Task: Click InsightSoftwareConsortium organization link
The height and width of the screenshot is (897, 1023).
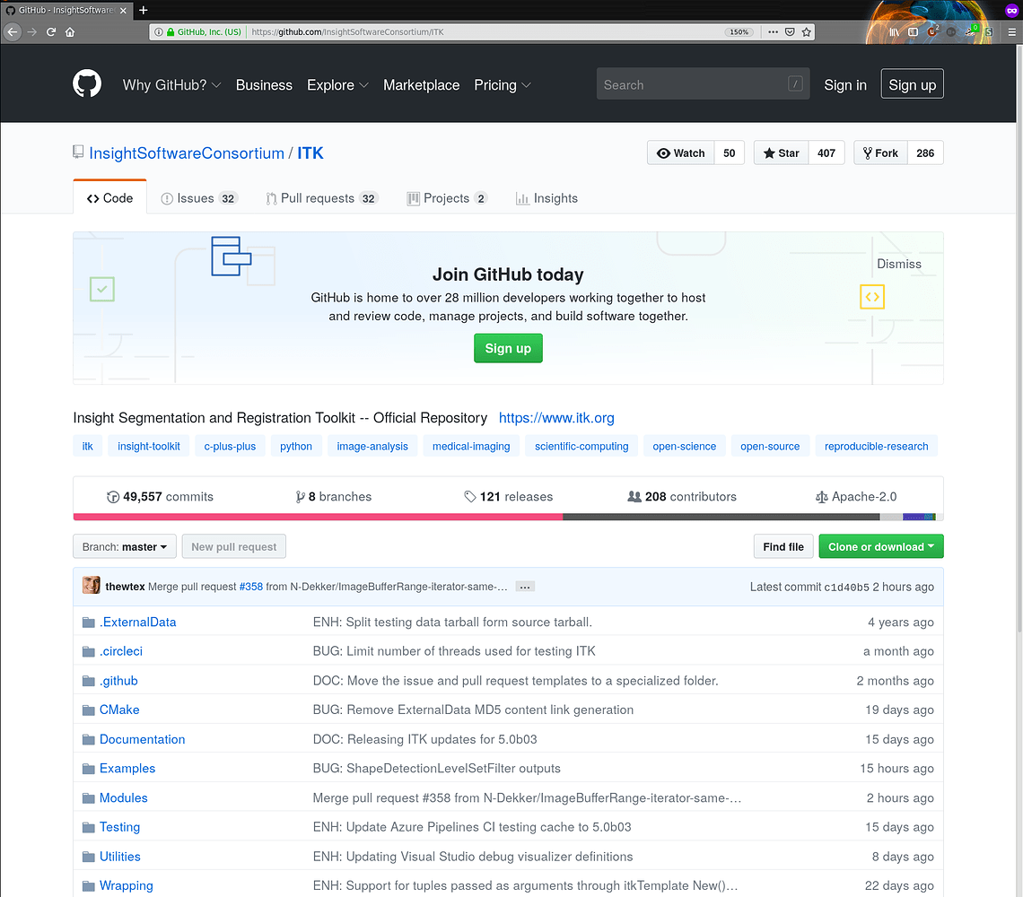Action: (x=187, y=152)
